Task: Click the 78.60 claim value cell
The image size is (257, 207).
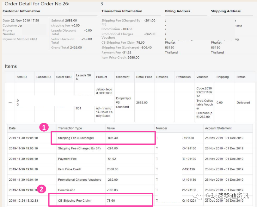Action: [x=111, y=201]
